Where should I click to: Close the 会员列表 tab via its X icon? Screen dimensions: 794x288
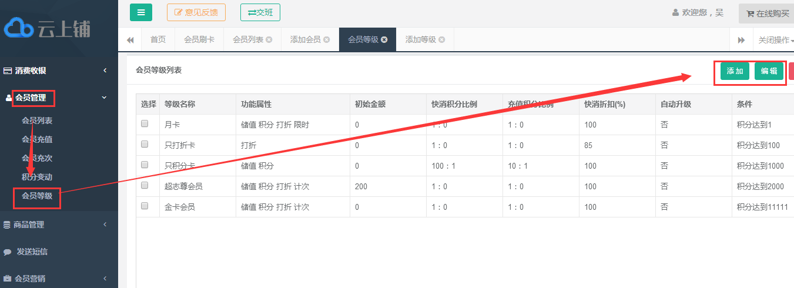click(x=269, y=40)
